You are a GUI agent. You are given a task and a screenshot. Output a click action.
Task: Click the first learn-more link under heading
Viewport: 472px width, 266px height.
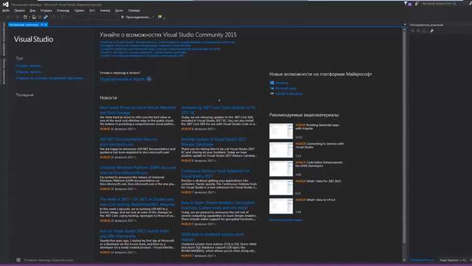pyautogui.click(x=168, y=42)
